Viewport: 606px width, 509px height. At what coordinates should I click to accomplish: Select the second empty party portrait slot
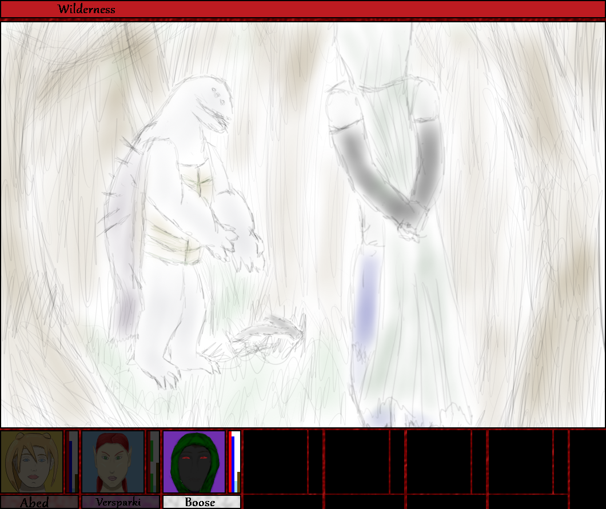click(357, 462)
